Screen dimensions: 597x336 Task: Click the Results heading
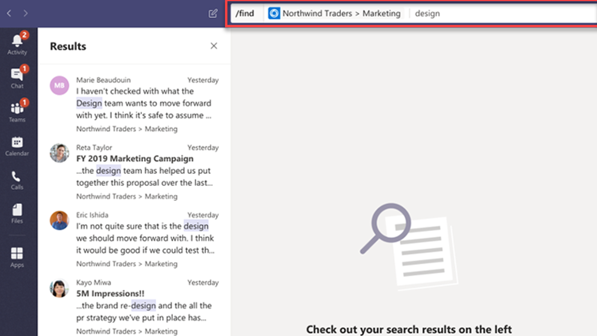[x=68, y=46]
